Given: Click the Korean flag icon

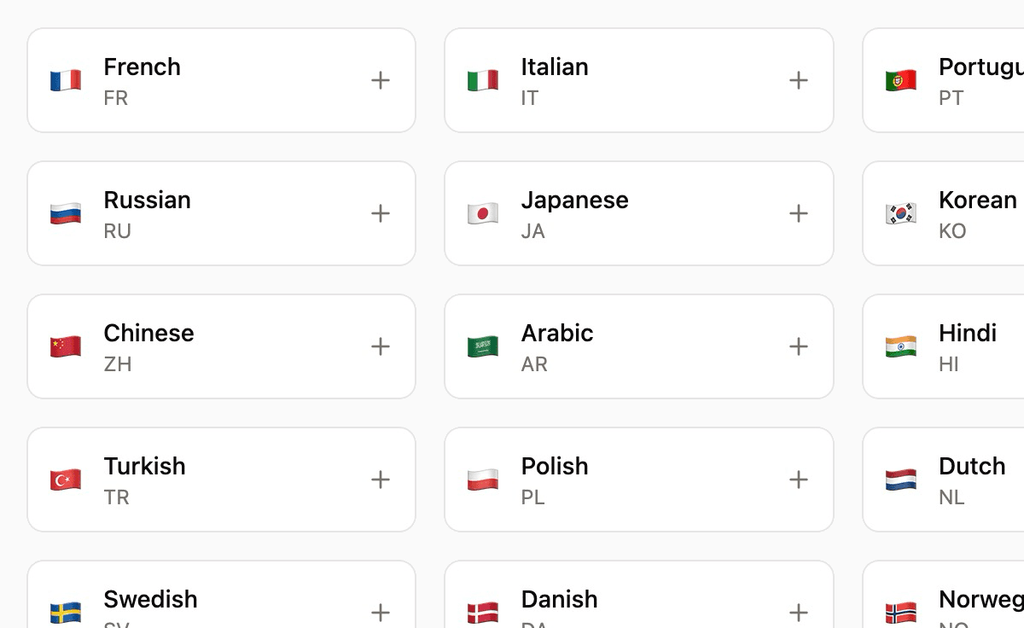Looking at the screenshot, I should [x=902, y=212].
